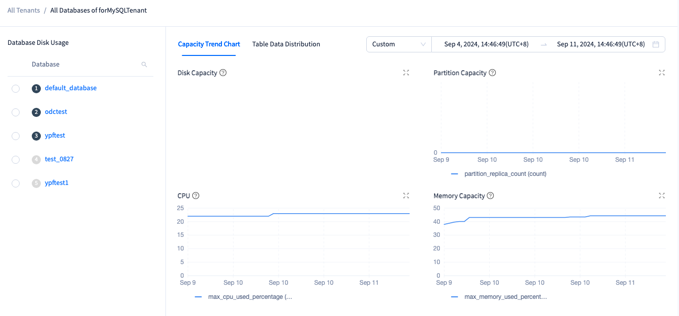Viewport: 679px width, 316px height.
Task: Select the Capacity Trend Chart tab
Action: pos(209,44)
